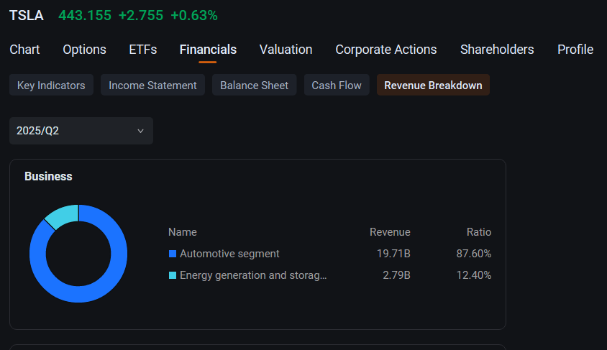Select the Balance Sheet button
Screen dimensions: 607x350
tap(255, 85)
